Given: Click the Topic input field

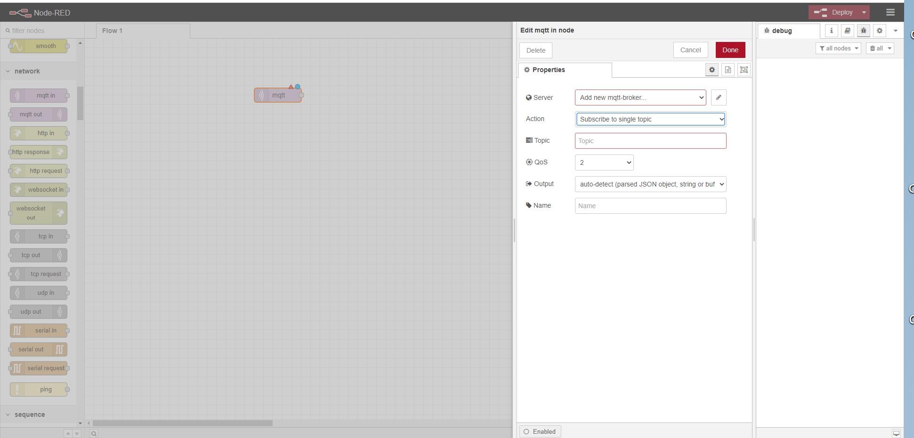Looking at the screenshot, I should tap(650, 141).
